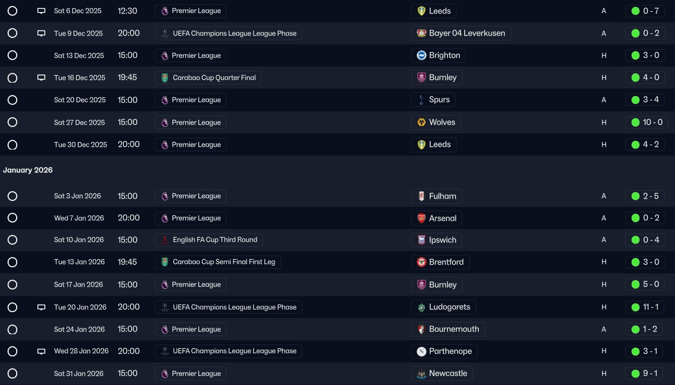Click TV icon on Carabao Cup Quarter Final row
The width and height of the screenshot is (675, 385).
pos(41,78)
